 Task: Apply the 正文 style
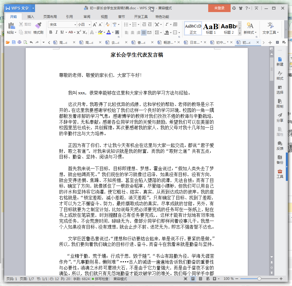pos(193,28)
